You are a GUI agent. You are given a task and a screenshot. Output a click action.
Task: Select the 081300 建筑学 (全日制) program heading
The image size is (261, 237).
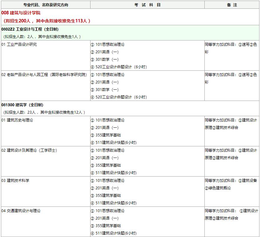click(x=22, y=105)
